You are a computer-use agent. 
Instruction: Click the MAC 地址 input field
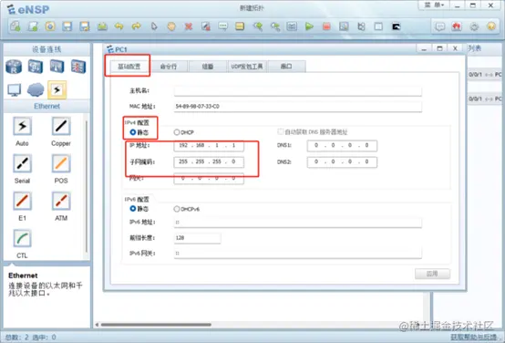[x=297, y=107]
